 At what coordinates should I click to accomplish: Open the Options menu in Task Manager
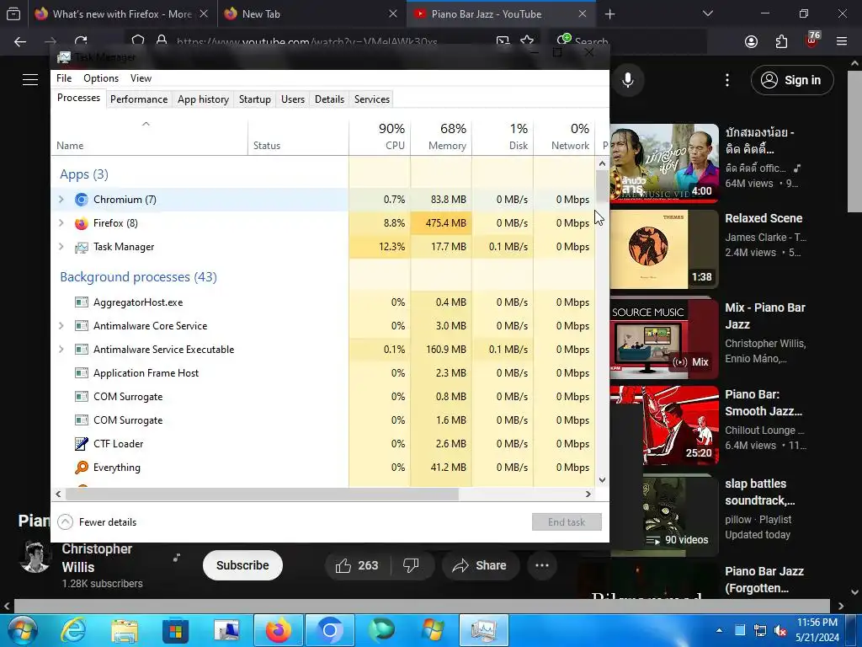(x=101, y=78)
